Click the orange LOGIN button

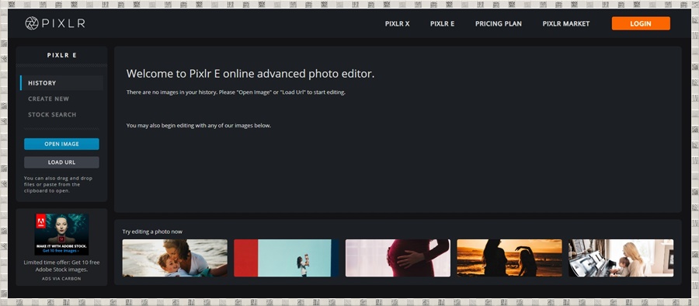(641, 23)
